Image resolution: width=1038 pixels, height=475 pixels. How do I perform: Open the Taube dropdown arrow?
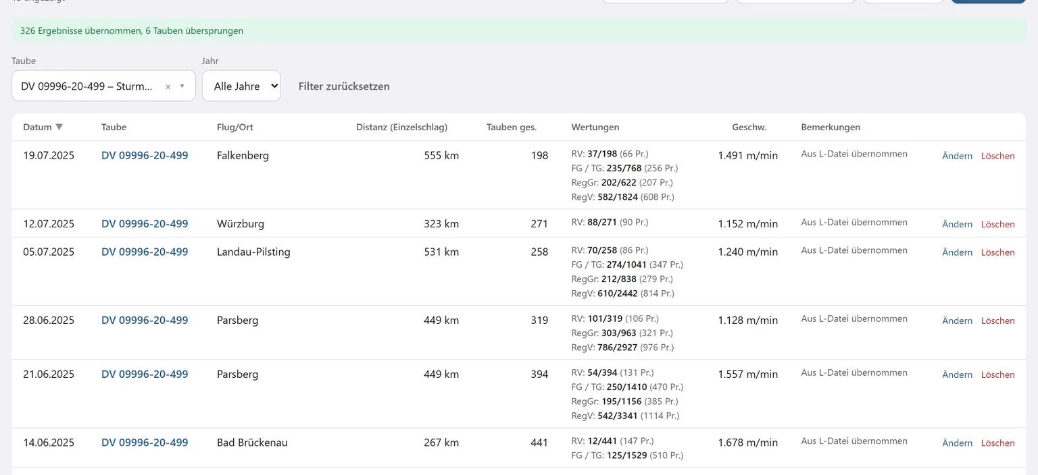182,86
